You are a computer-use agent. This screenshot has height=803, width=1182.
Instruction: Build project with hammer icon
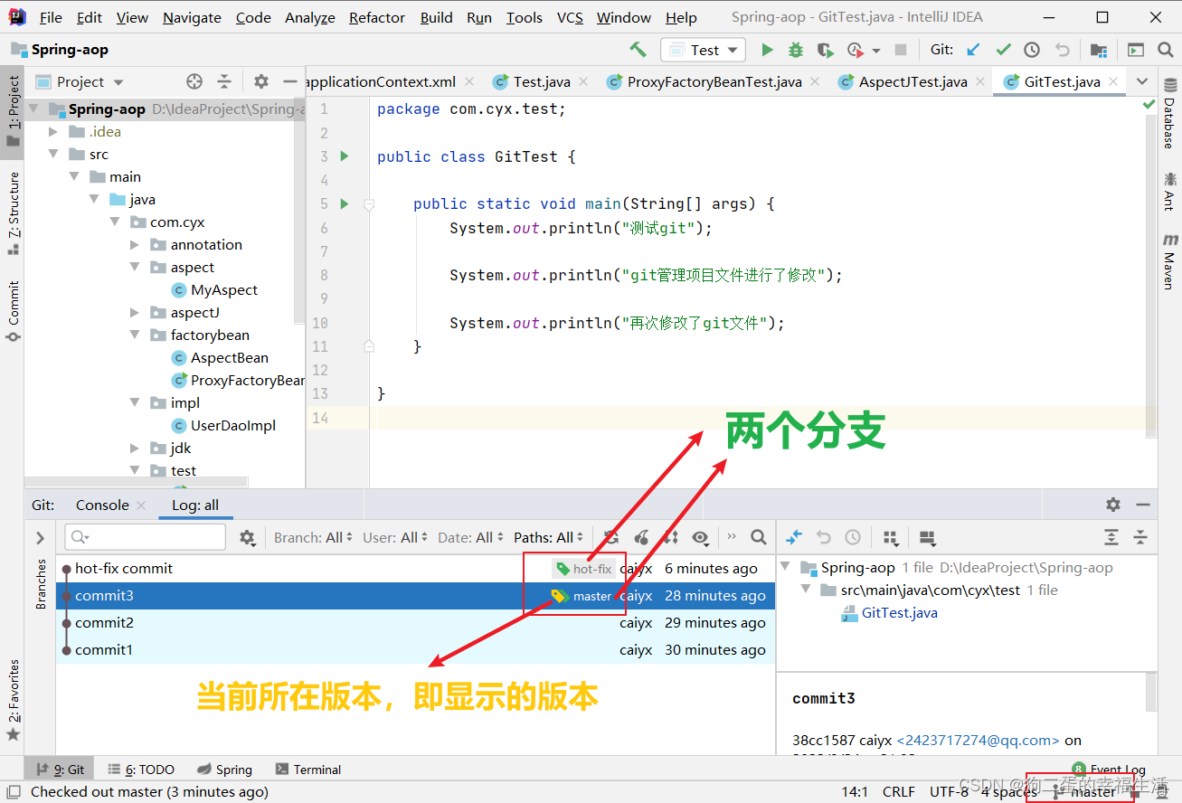638,50
